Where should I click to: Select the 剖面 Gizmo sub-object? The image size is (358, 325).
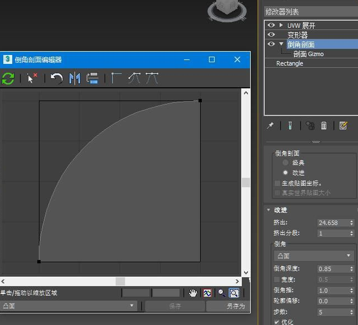tap(309, 54)
